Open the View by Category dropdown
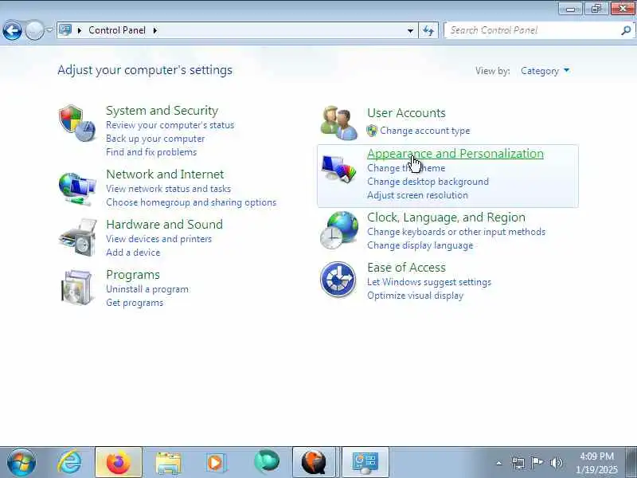This screenshot has height=478, width=637. pyautogui.click(x=545, y=71)
